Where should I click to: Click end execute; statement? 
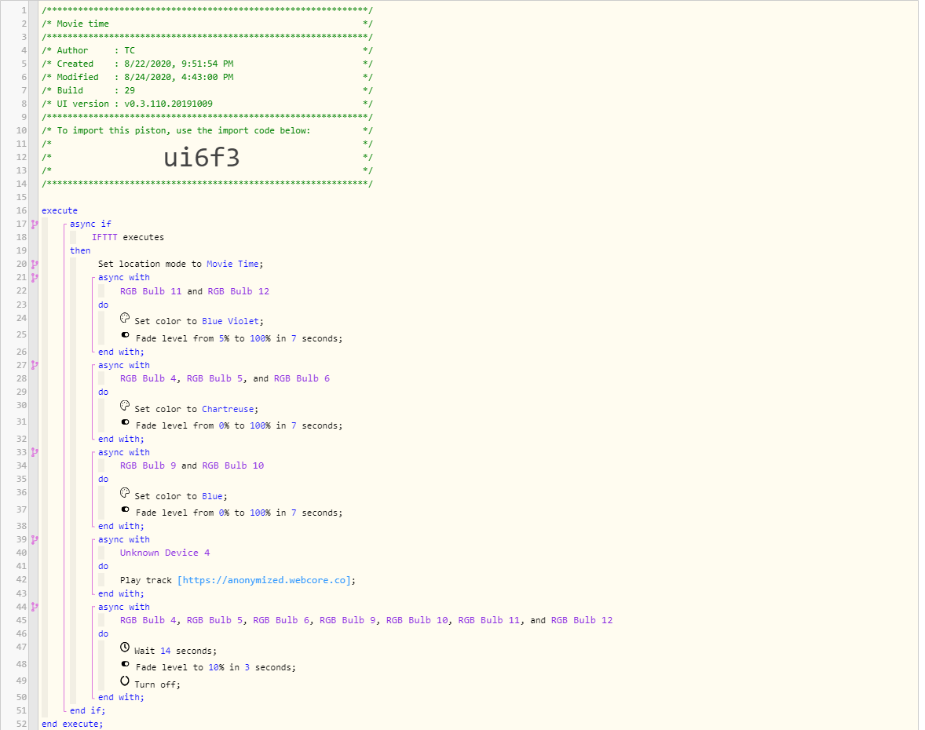pyautogui.click(x=72, y=724)
